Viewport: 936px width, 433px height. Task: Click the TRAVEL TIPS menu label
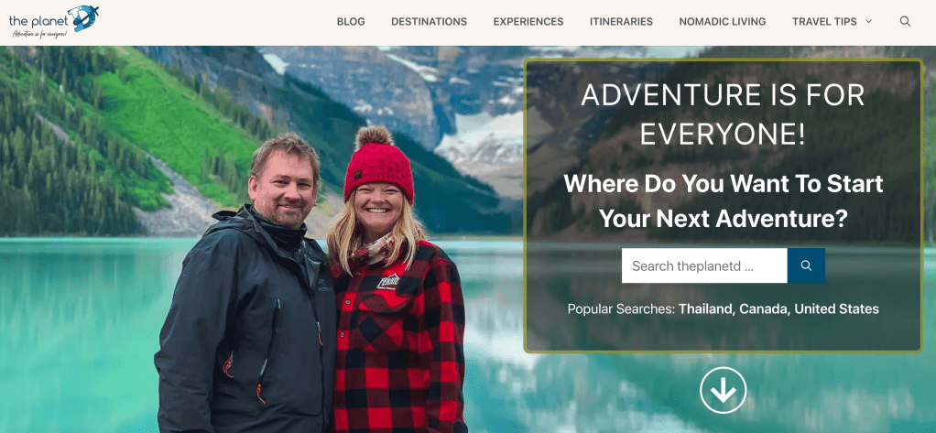click(x=824, y=21)
